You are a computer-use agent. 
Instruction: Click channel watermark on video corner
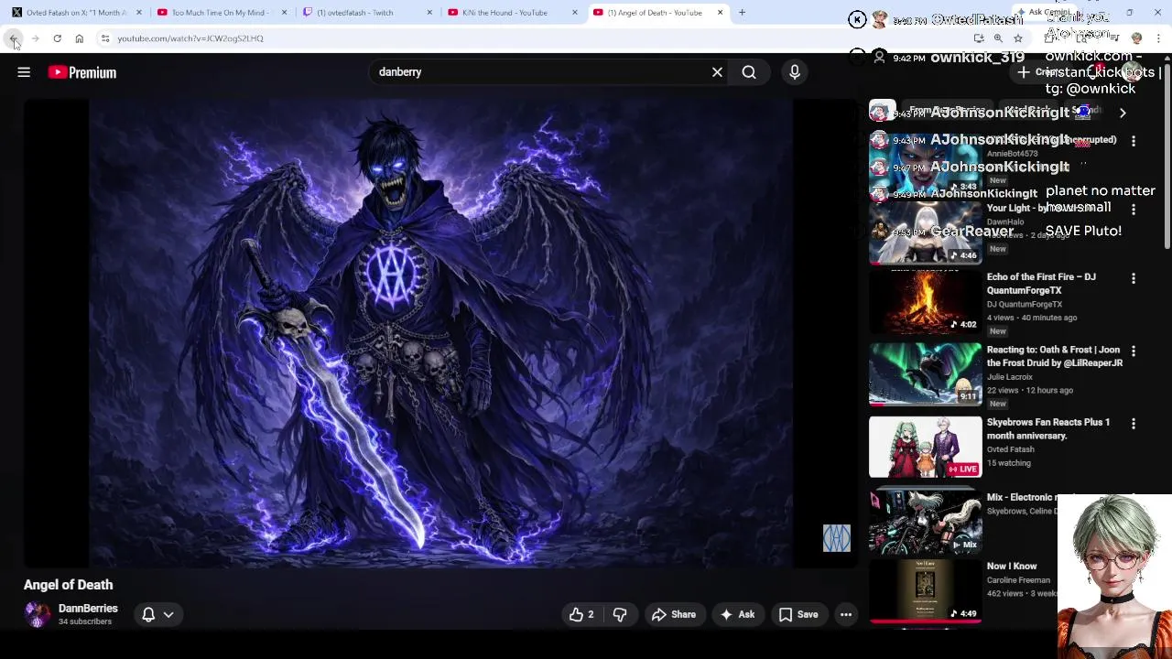(837, 538)
